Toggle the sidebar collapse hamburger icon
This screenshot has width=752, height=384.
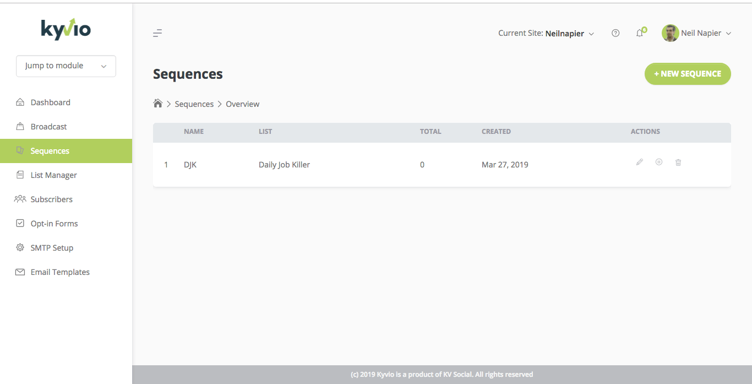[157, 33]
